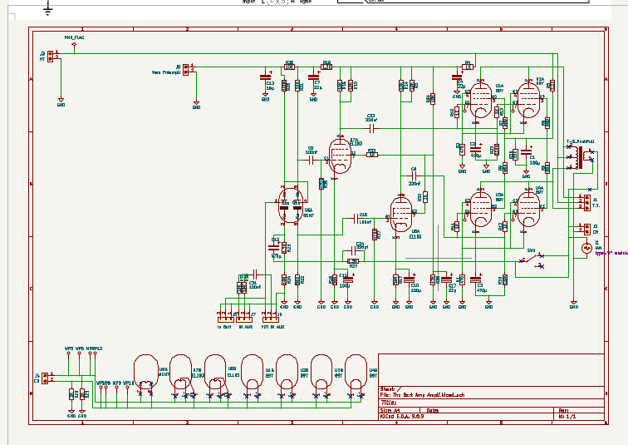628x445 pixels.
Task: Click the 220nF capacitor above U7A
Action: click(371, 128)
